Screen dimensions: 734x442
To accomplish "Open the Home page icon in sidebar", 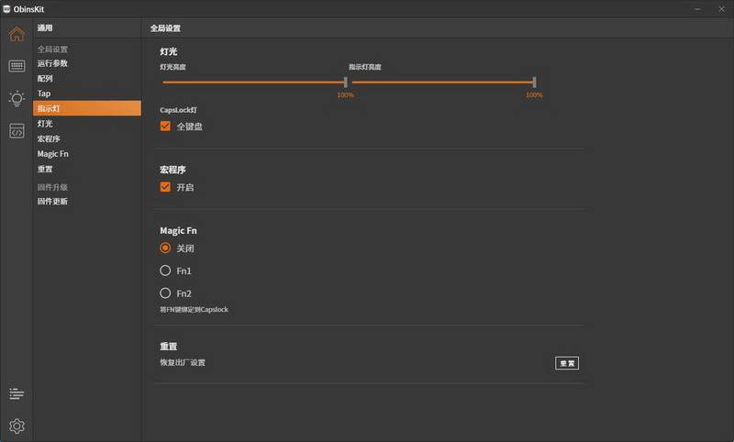I will click(x=17, y=35).
